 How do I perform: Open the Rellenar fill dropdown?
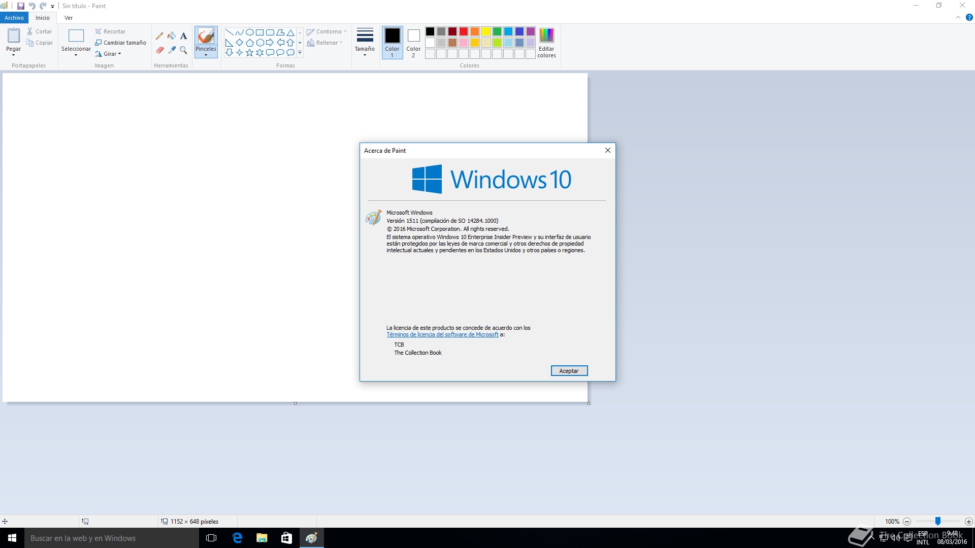[x=324, y=43]
